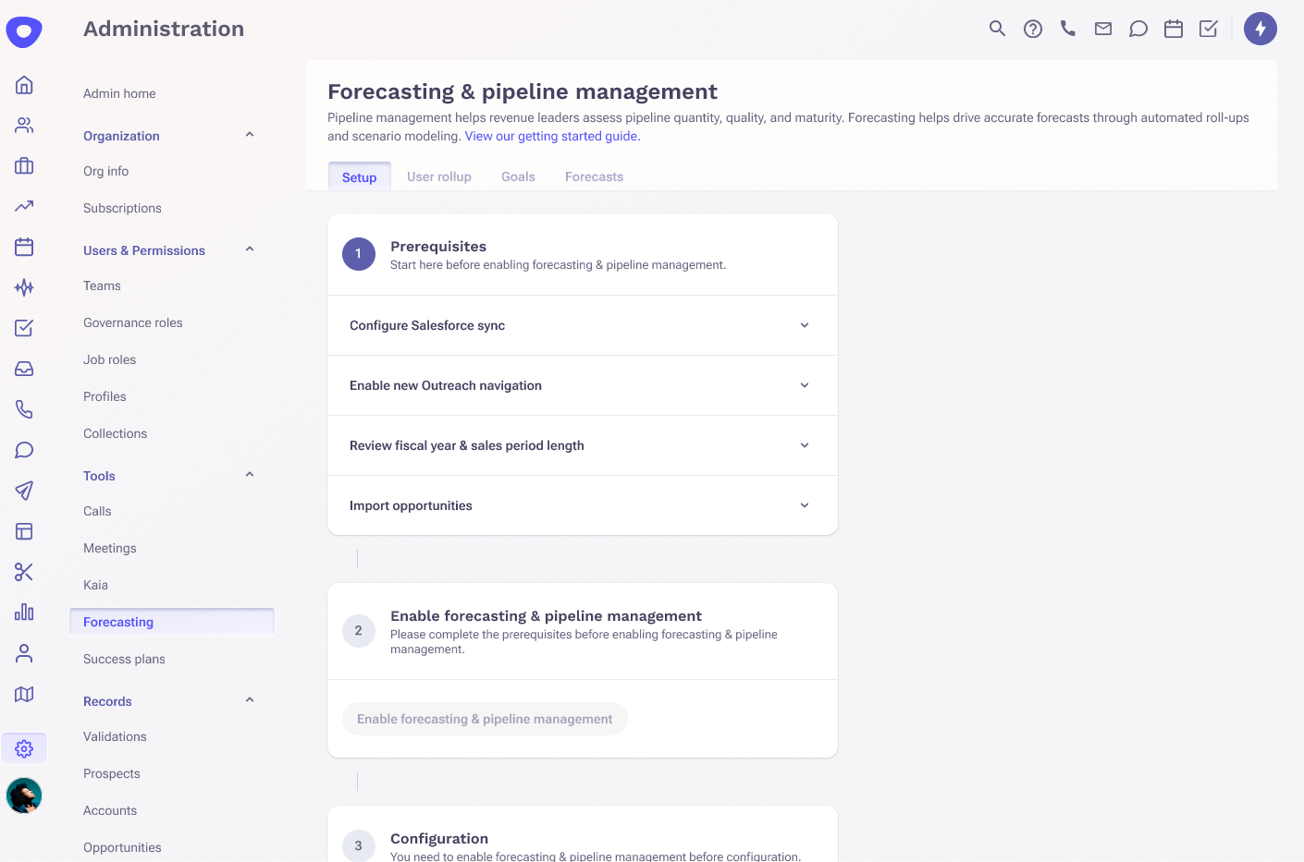This screenshot has height=862, width=1304.
Task: Open the email envelope icon in top bar
Action: point(1102,29)
